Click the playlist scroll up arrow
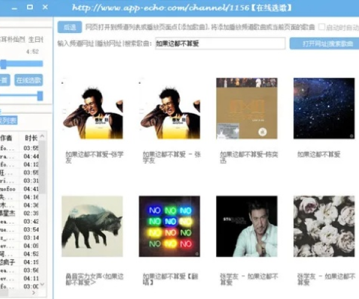The height and width of the screenshot is (299, 359). click(42, 136)
